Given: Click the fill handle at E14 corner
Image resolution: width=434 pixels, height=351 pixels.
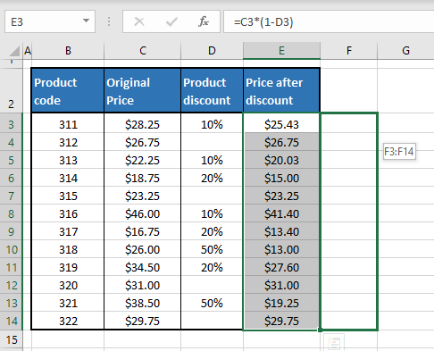Looking at the screenshot, I should pos(320,330).
